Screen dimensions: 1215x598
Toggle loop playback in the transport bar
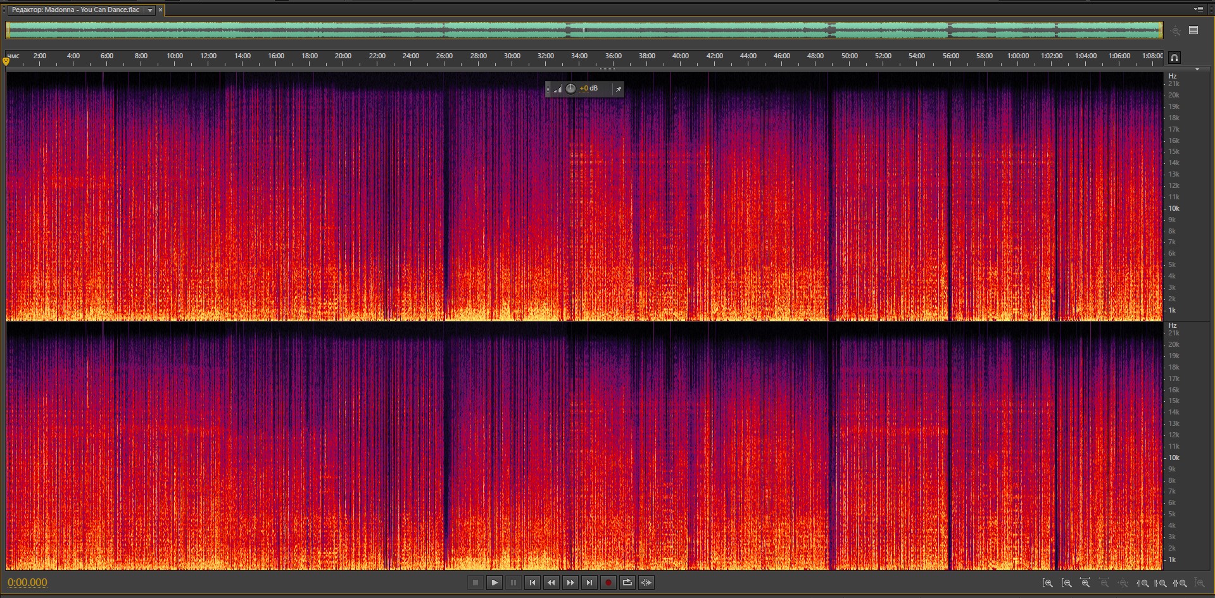point(627,583)
